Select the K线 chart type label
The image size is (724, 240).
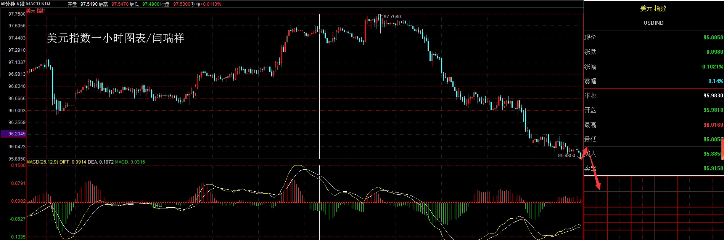pyautogui.click(x=21, y=4)
